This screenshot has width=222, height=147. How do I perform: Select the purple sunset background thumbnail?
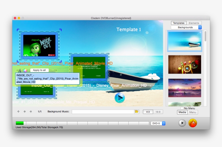click(185, 88)
